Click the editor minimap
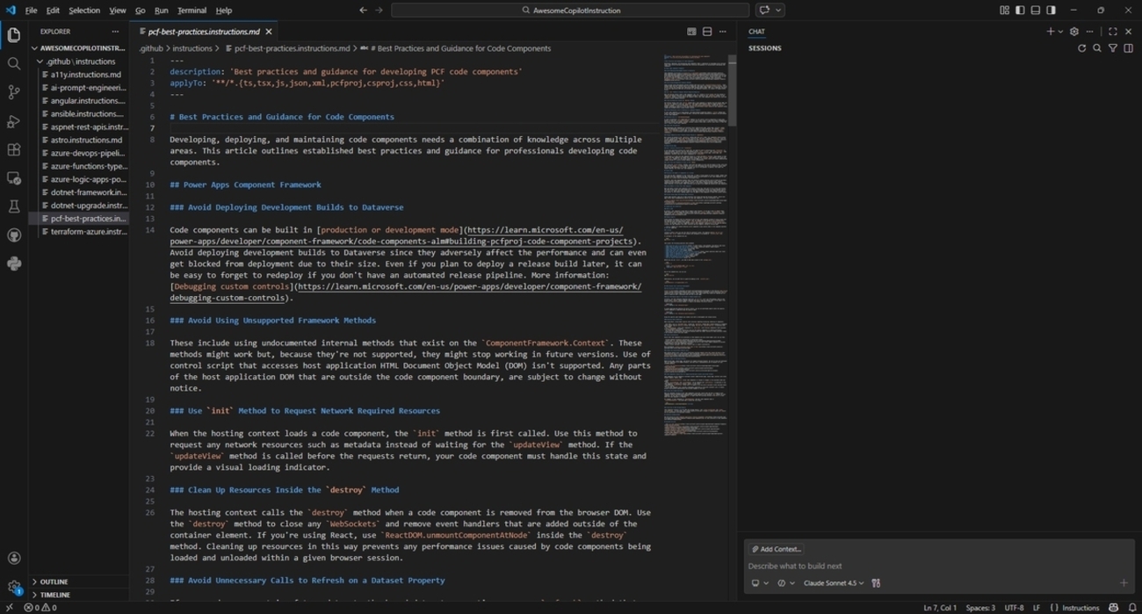The height and width of the screenshot is (614, 1142). pyautogui.click(x=696, y=246)
